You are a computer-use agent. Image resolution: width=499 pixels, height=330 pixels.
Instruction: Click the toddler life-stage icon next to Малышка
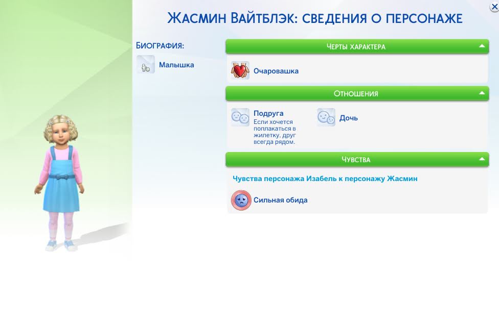click(x=146, y=64)
